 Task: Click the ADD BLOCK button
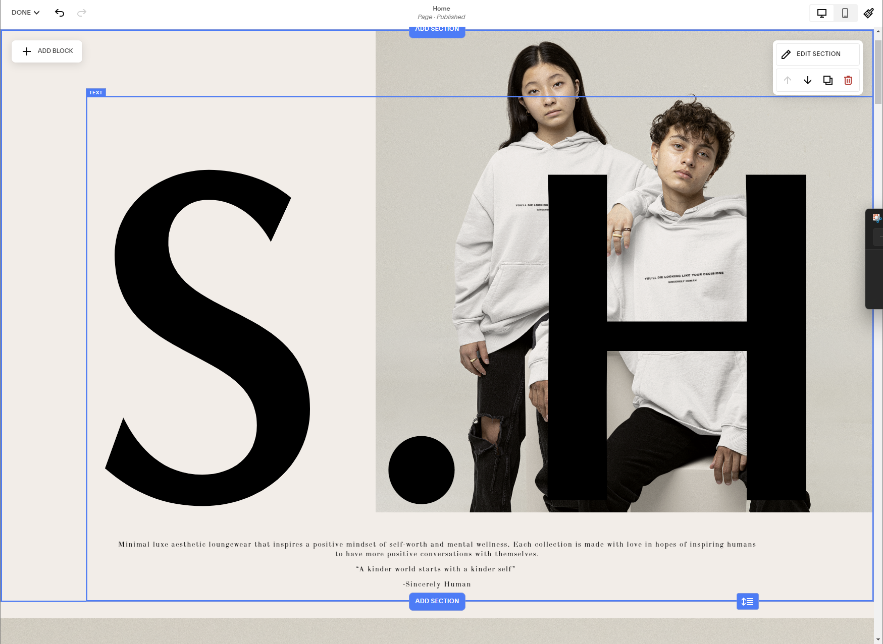pos(47,51)
